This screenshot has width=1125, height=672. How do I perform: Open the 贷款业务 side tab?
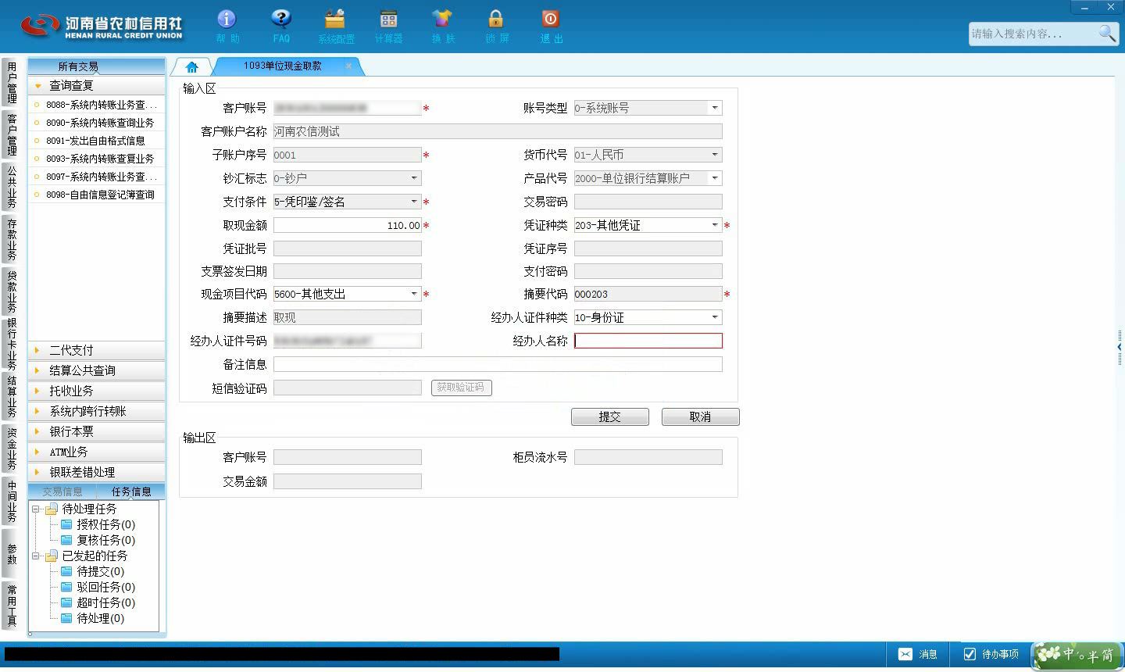click(12, 291)
